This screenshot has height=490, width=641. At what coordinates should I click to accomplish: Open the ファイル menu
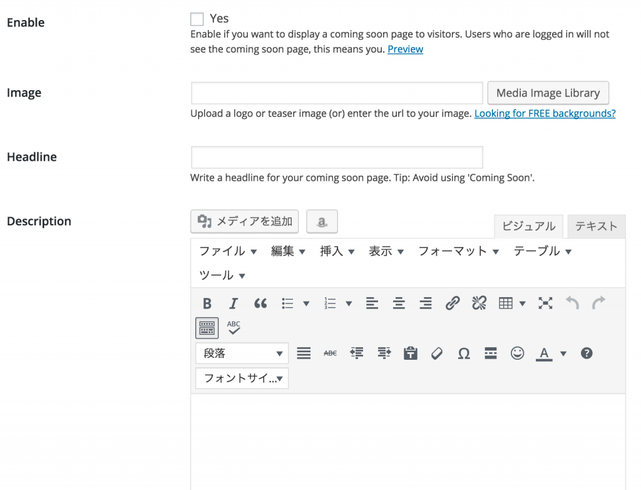228,252
